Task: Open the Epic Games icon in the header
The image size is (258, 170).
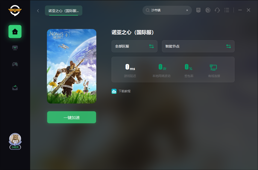Action: coord(198,10)
